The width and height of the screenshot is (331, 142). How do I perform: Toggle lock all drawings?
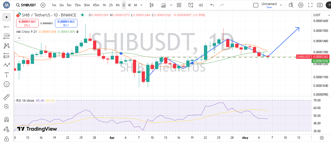coord(7,139)
